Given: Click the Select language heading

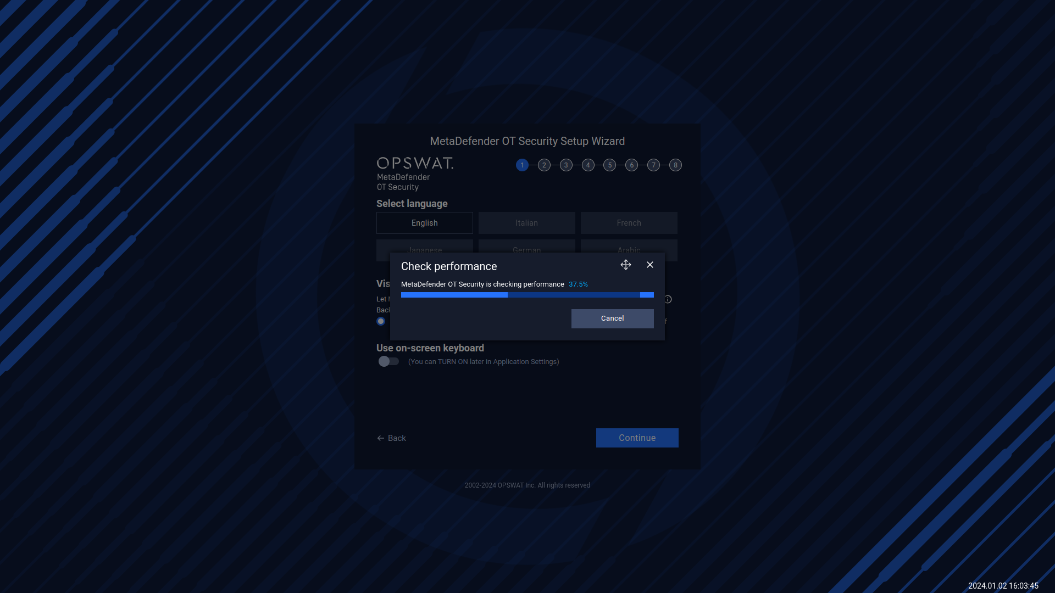Looking at the screenshot, I should (x=412, y=204).
